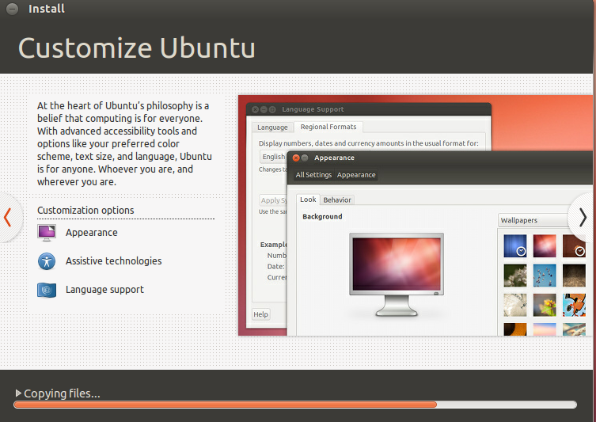Open the Look tab in Appearance
Image resolution: width=596 pixels, height=422 pixels.
click(308, 200)
